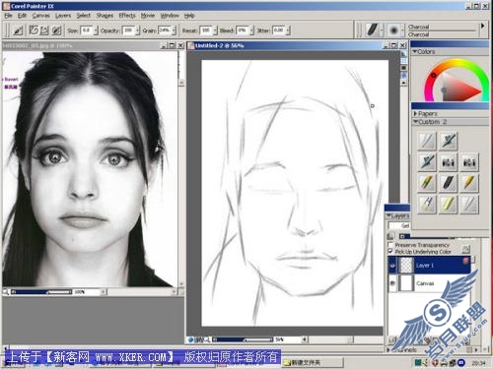Pick red on the hue ring
The image size is (493, 369).
coord(429,83)
